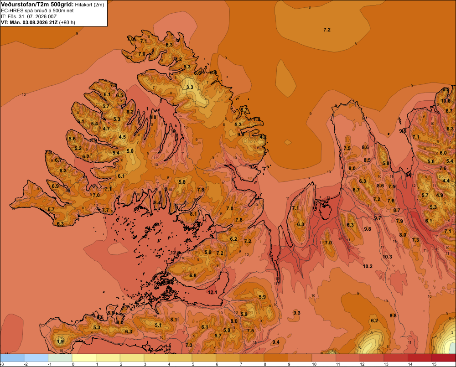Click the pale yellow legend swatch between 0 and 1

point(84,358)
